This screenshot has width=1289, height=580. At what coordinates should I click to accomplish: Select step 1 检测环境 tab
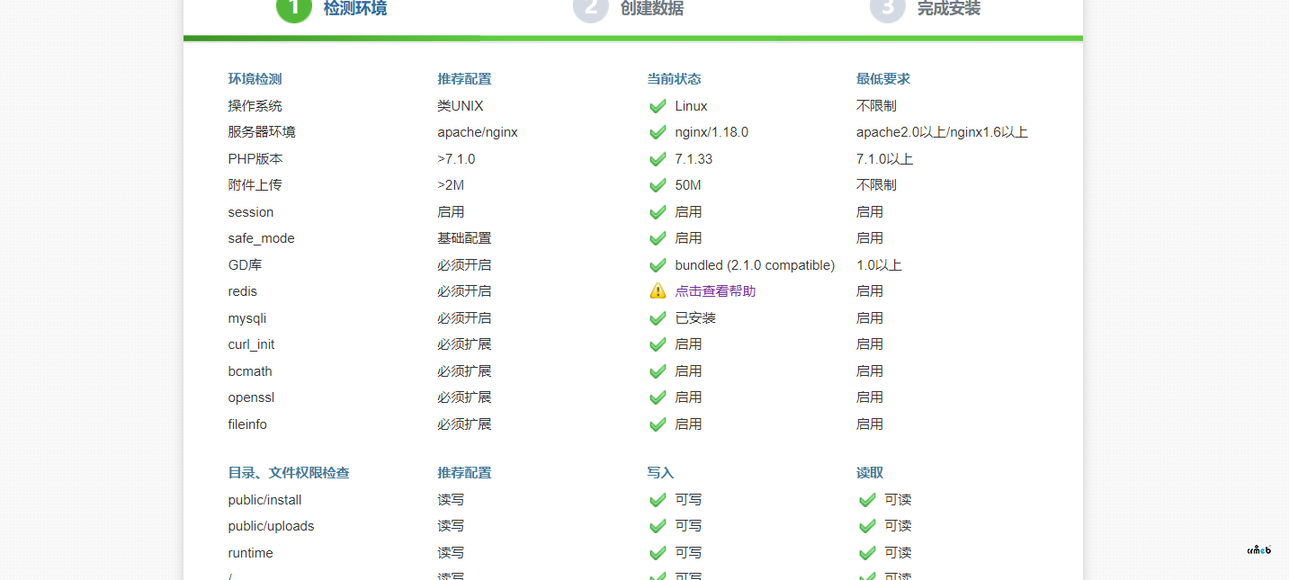(332, 9)
